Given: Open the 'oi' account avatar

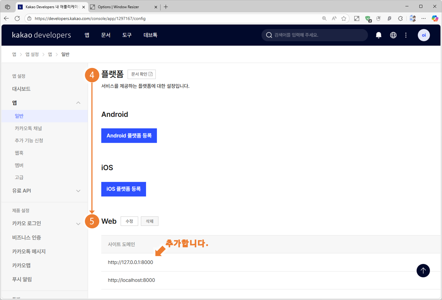Looking at the screenshot, I should click(x=424, y=35).
